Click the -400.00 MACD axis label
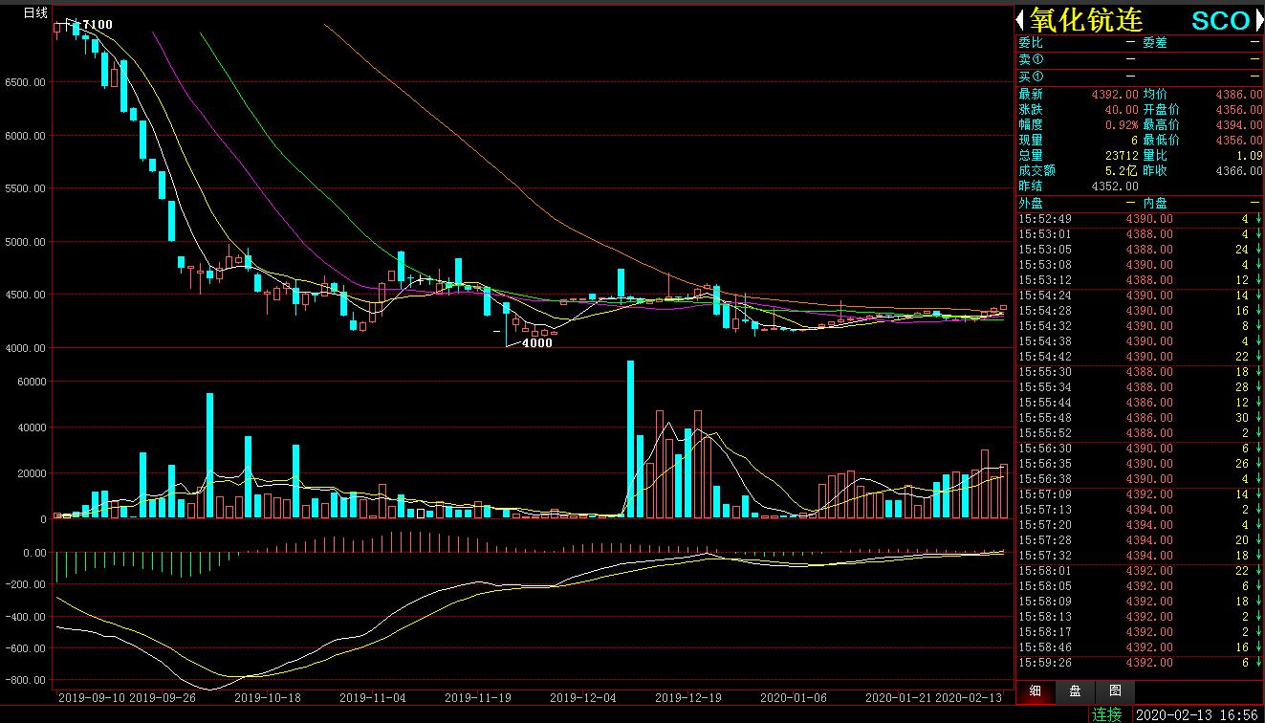The height and width of the screenshot is (723, 1265). [26, 617]
